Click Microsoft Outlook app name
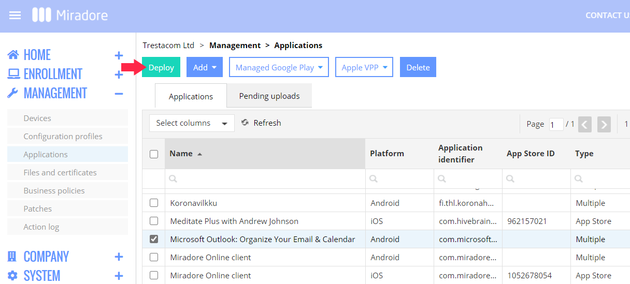Screen dimensions: 630x284 (x=263, y=239)
